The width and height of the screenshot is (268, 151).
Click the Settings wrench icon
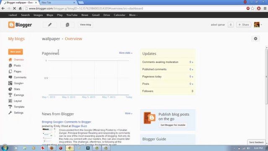tap(10, 113)
